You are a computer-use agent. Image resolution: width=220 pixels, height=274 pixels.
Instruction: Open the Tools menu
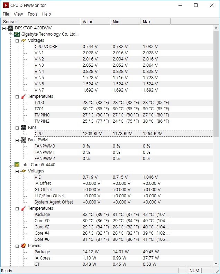click(33, 14)
